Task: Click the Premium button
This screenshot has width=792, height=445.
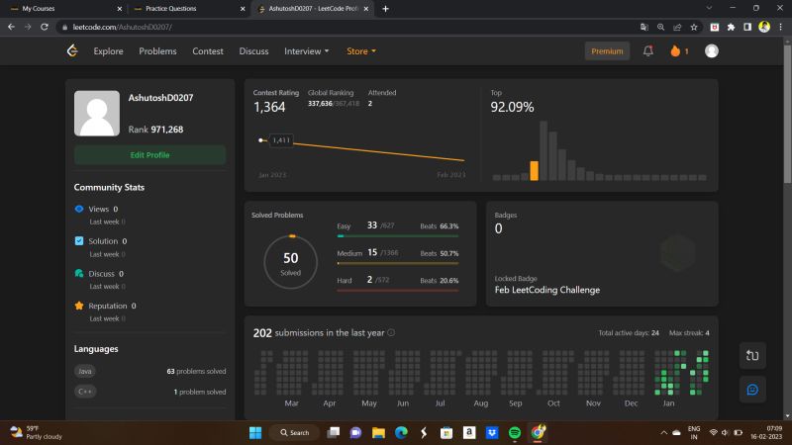Action: [607, 51]
